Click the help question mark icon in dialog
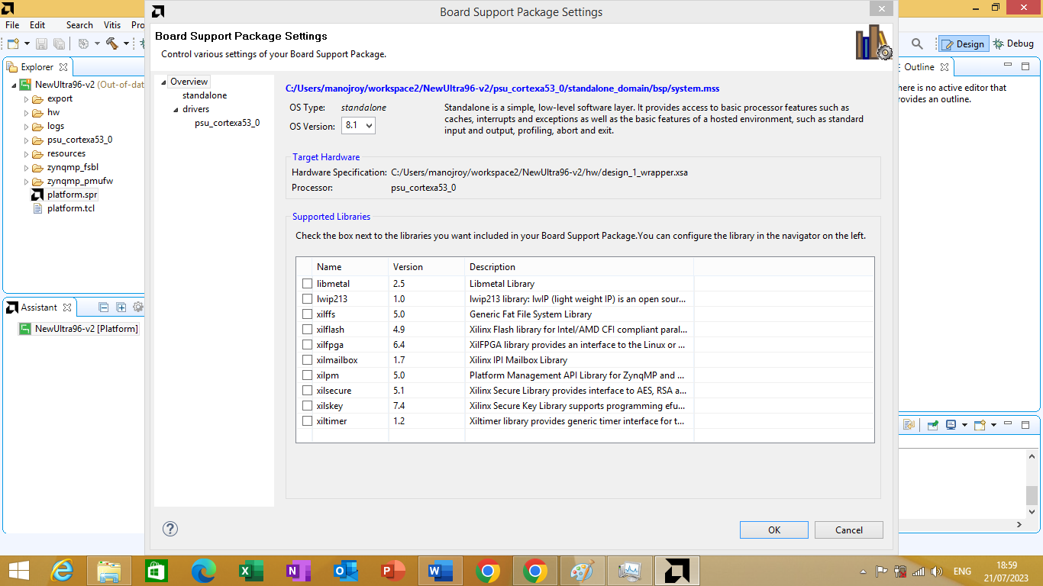The height and width of the screenshot is (586, 1043). pos(170,529)
